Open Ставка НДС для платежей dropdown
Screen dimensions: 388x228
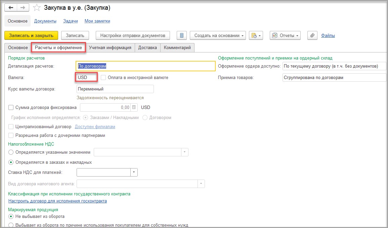(x=134, y=172)
